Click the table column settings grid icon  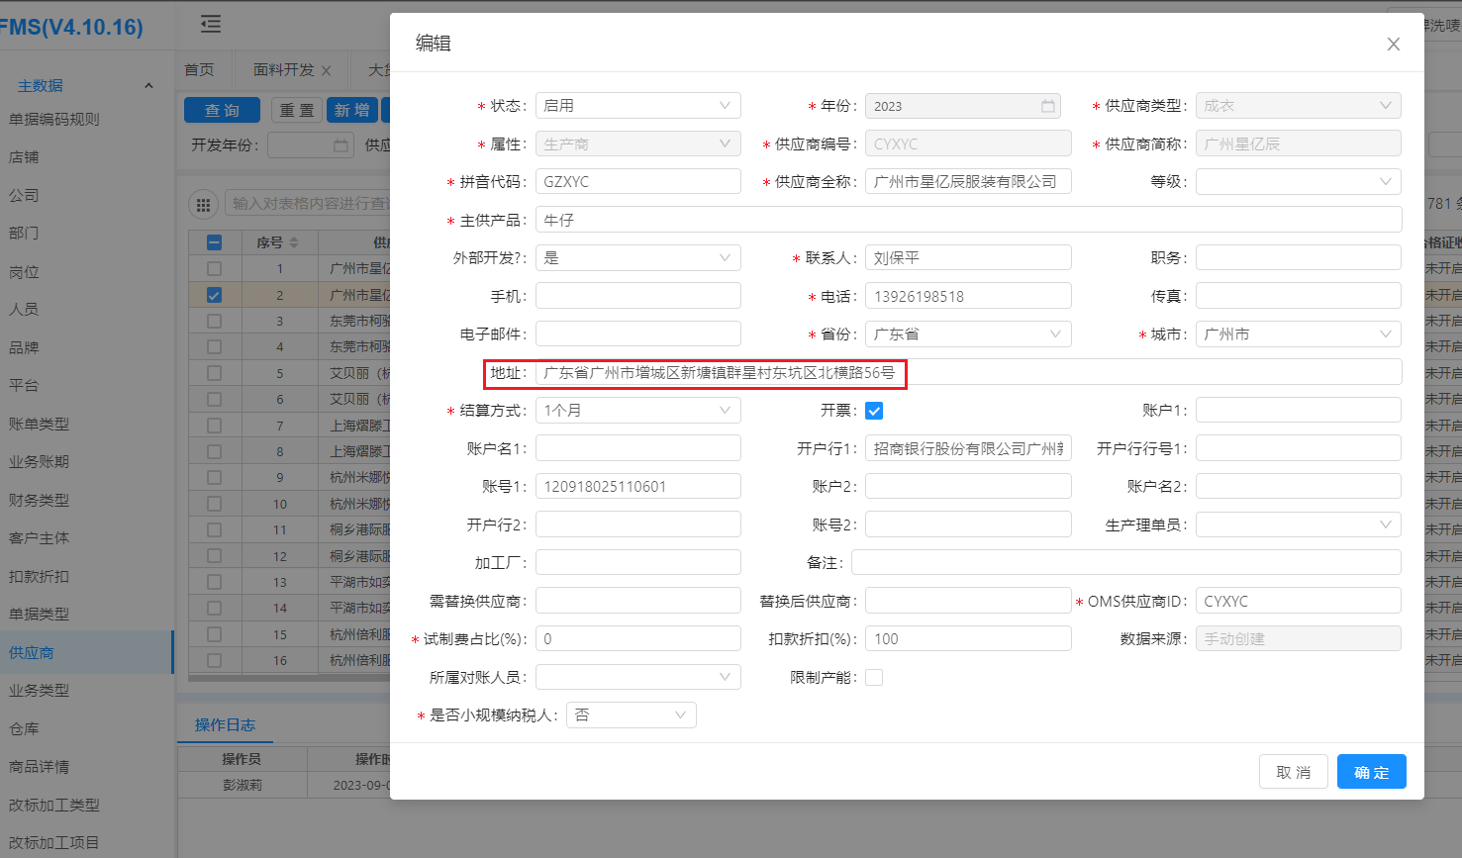[203, 205]
